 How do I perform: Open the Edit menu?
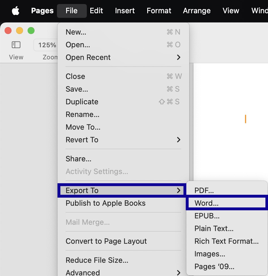[96, 11]
